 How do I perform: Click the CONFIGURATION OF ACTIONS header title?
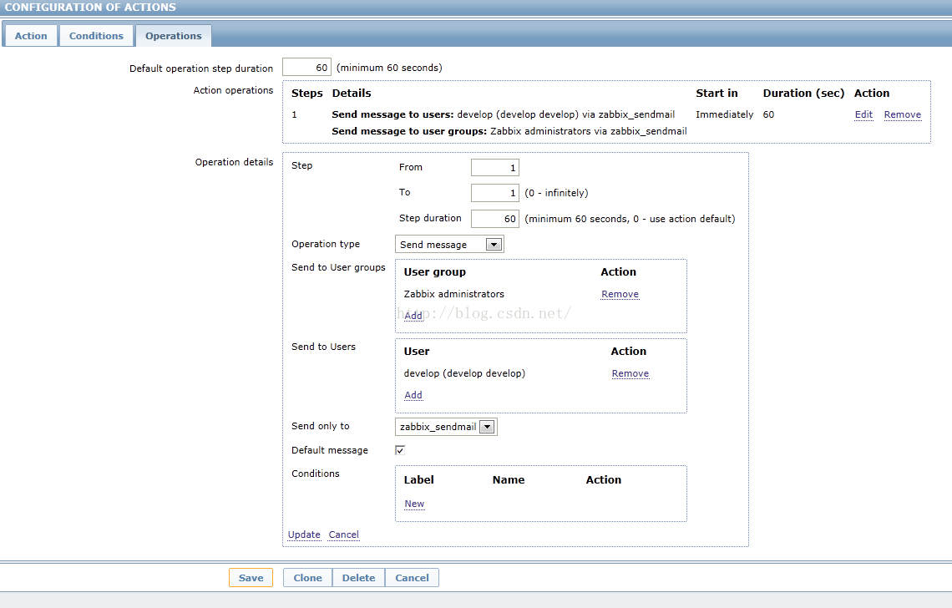pos(90,8)
